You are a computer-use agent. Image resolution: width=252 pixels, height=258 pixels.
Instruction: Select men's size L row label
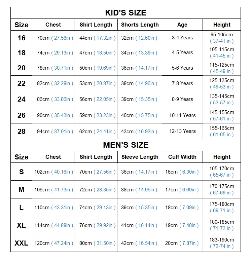21,208
